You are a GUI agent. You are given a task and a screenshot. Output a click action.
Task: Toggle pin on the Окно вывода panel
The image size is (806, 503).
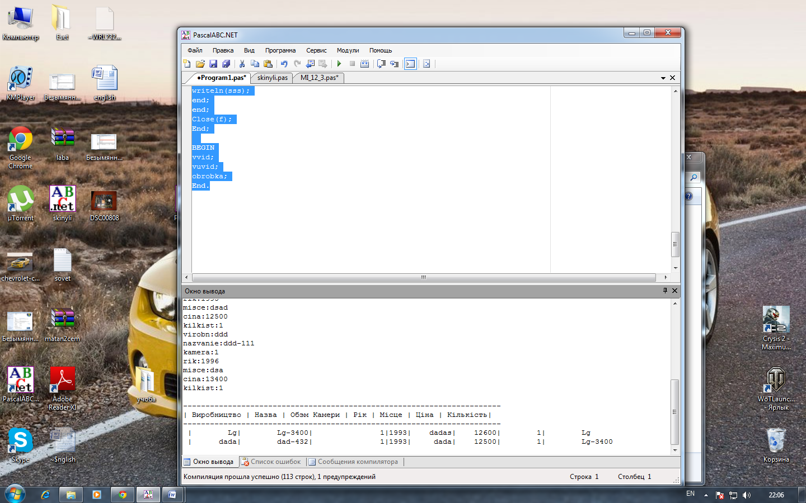tap(665, 291)
